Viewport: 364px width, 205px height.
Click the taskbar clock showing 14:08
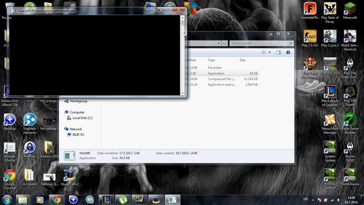point(351,200)
